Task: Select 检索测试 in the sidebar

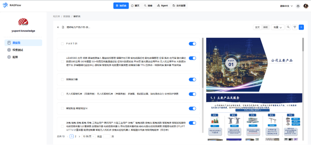Action: pyautogui.click(x=23, y=50)
